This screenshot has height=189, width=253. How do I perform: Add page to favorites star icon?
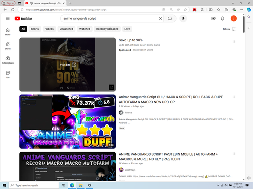(185, 10)
